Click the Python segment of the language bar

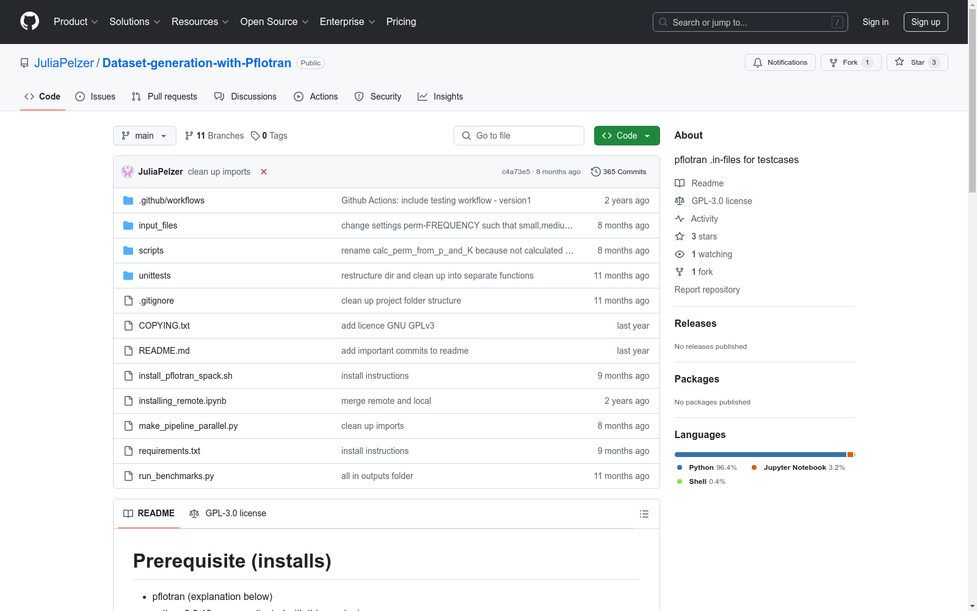point(760,455)
